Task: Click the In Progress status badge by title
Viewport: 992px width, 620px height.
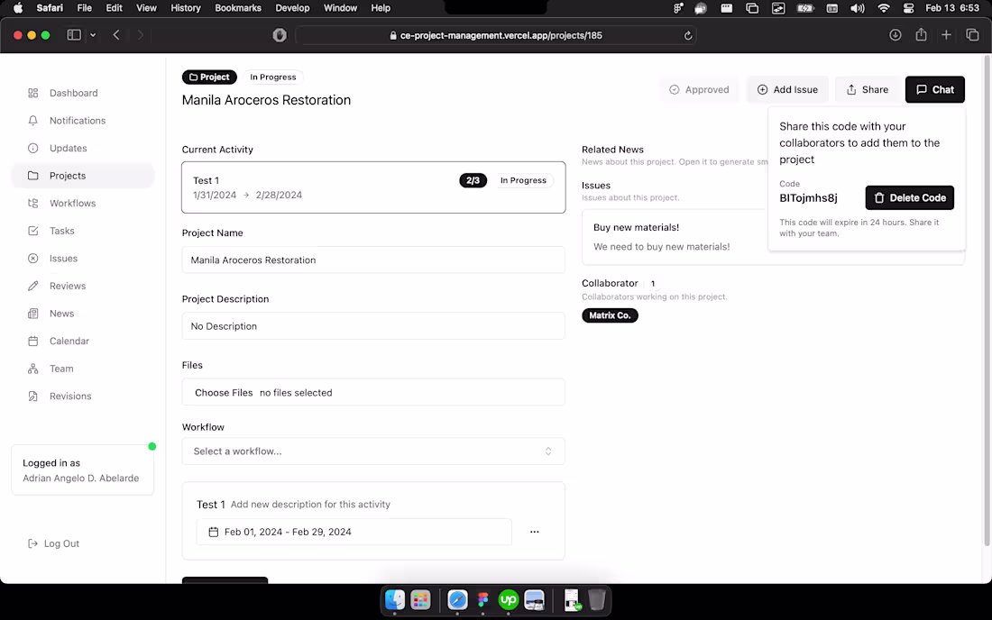Action: [x=272, y=77]
